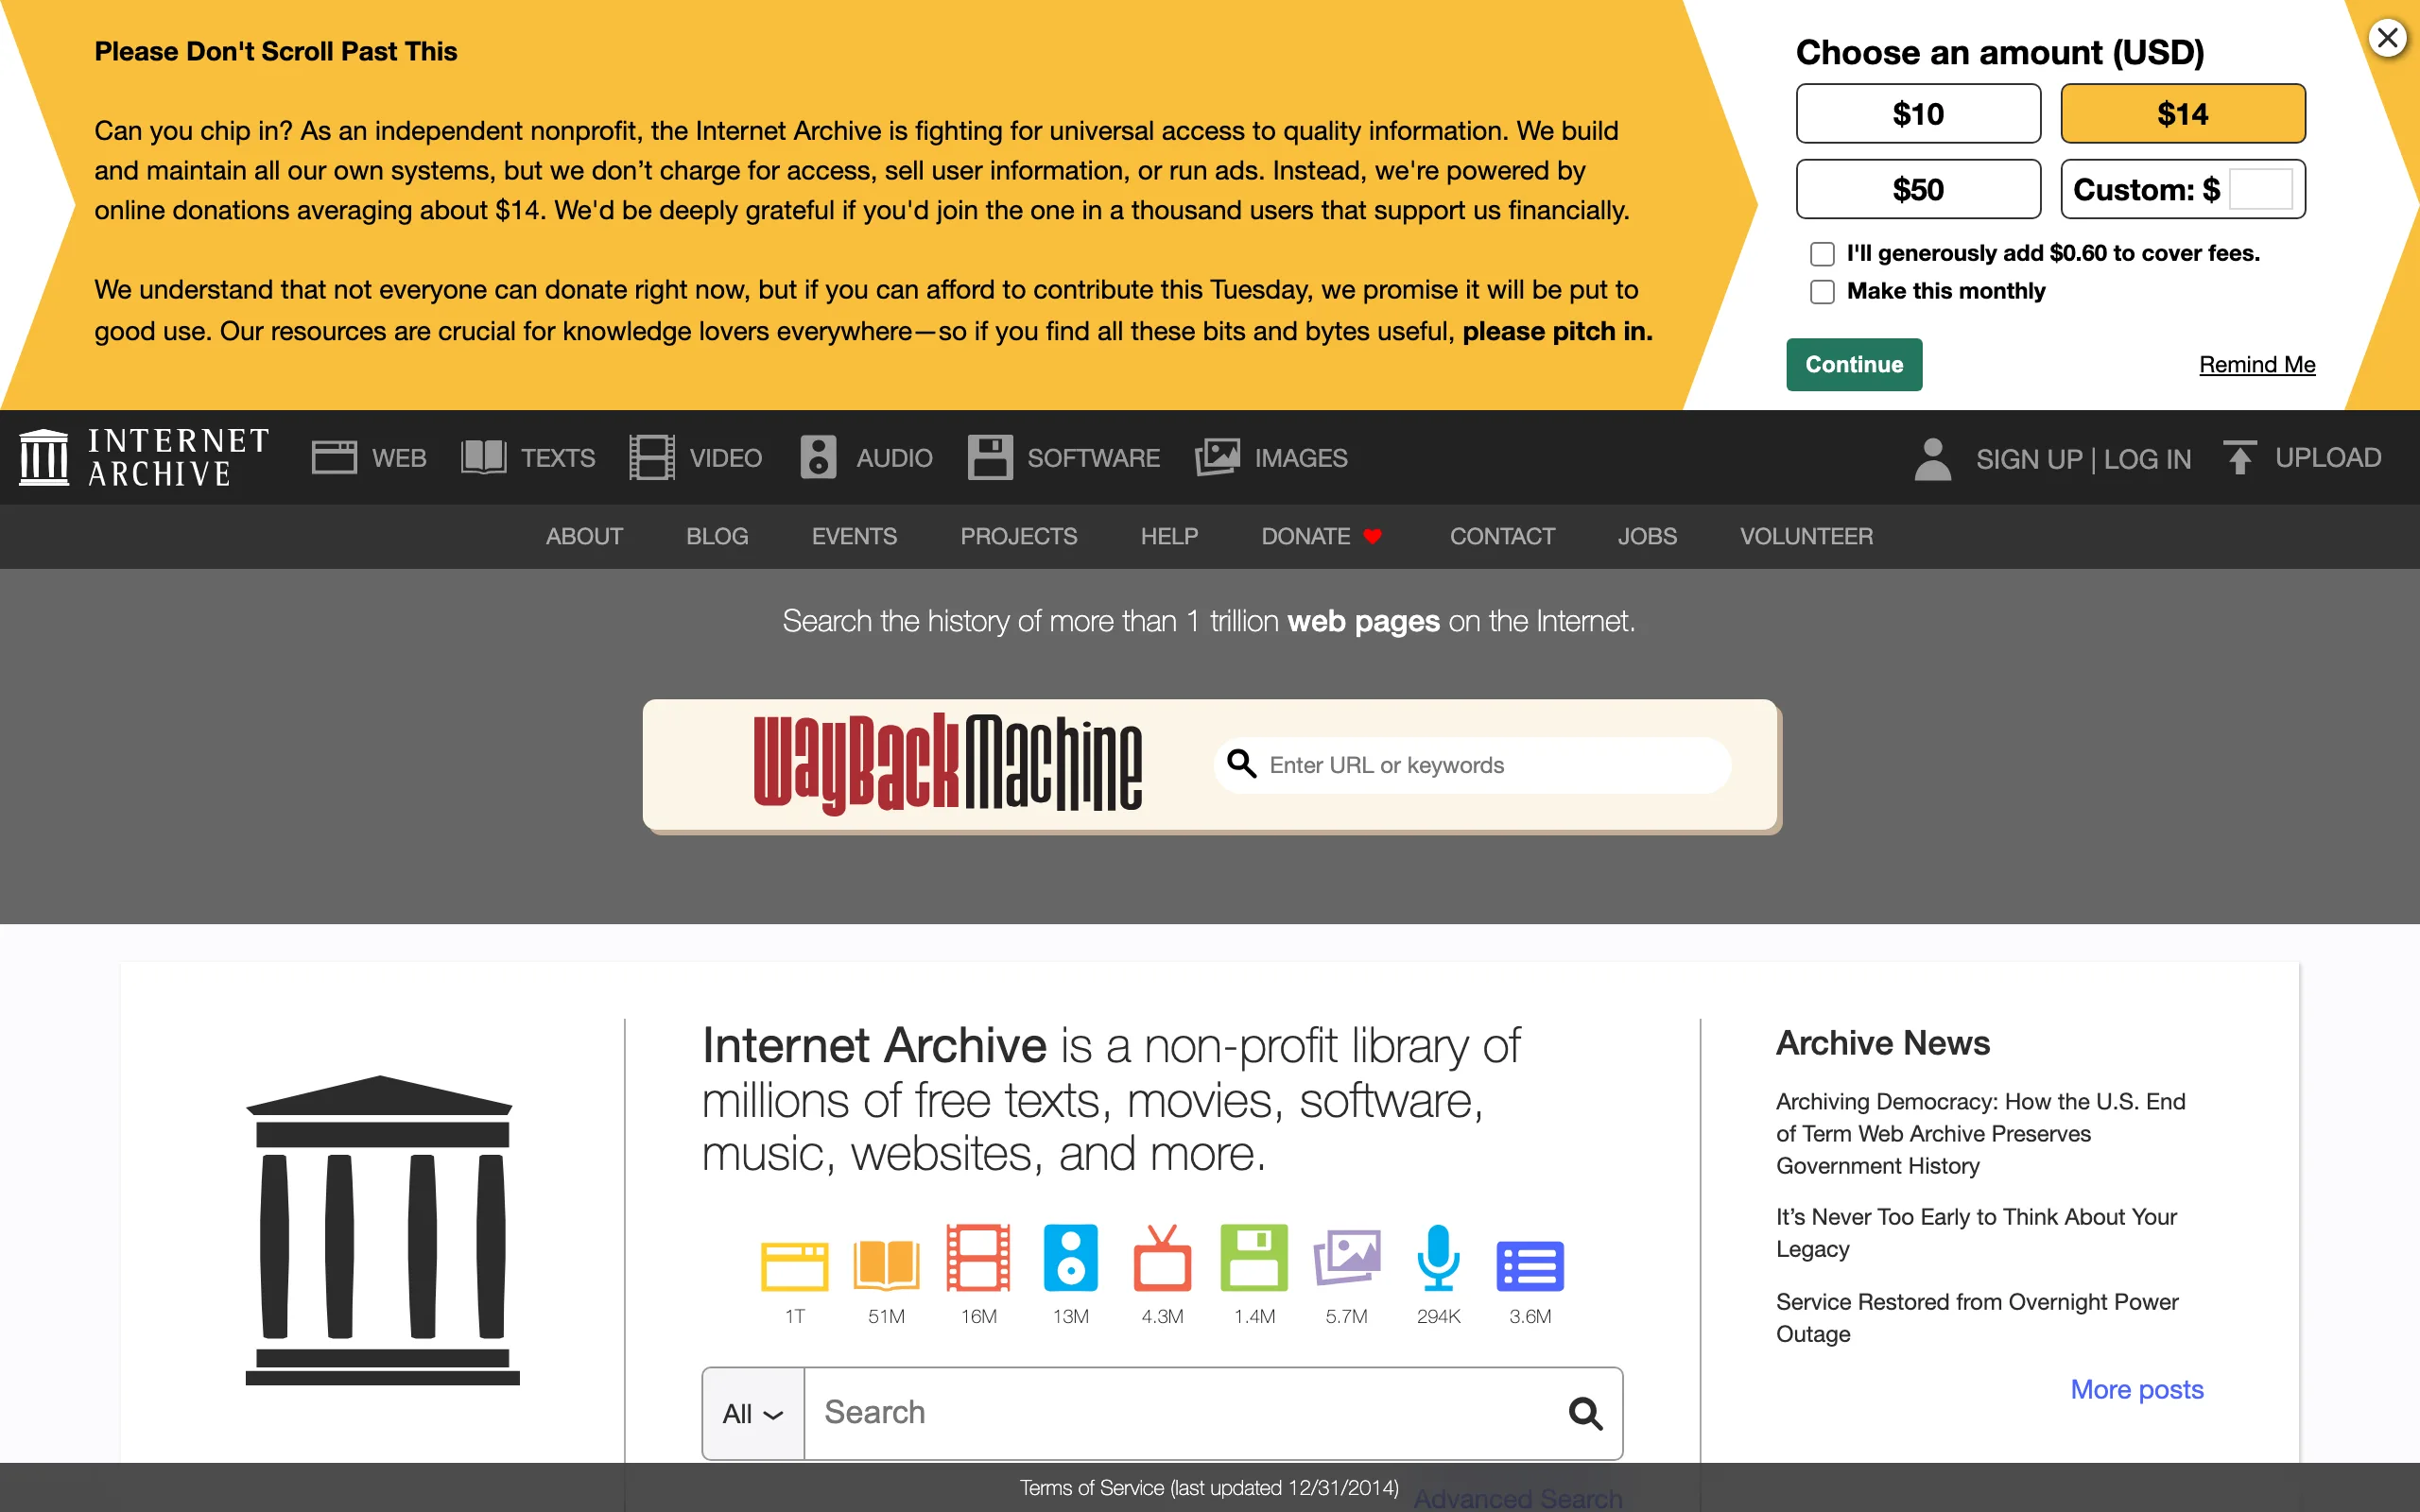Close the donation banner
The width and height of the screenshot is (2420, 1512).
2388,38
